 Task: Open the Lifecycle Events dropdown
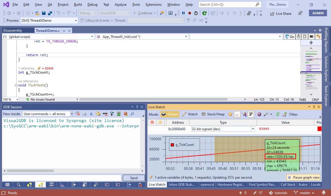tap(112, 21)
